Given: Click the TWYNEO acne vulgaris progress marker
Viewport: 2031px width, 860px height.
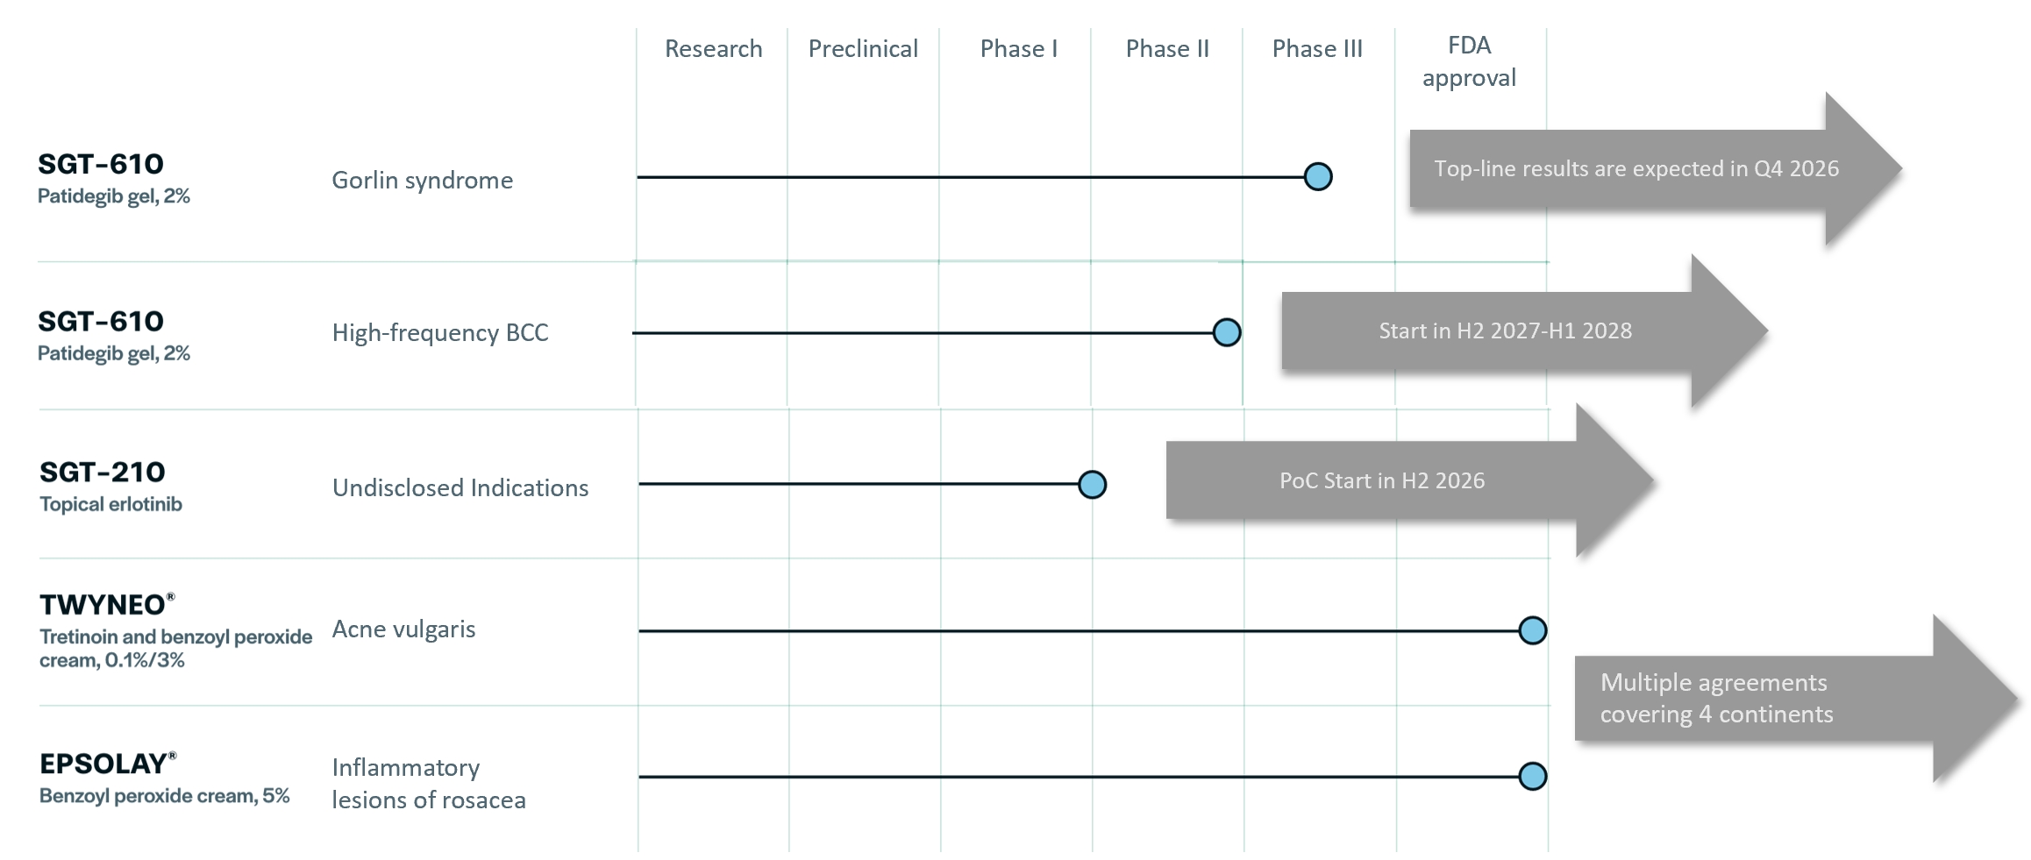Looking at the screenshot, I should point(1532,629).
